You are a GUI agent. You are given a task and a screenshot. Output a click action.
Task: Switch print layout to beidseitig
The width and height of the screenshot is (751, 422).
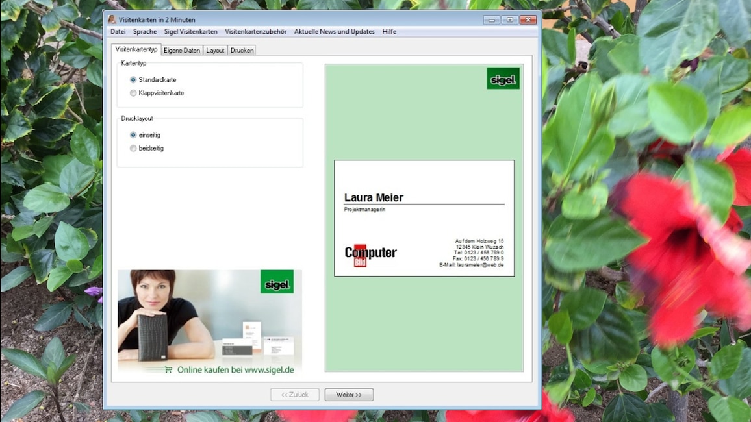(x=133, y=148)
